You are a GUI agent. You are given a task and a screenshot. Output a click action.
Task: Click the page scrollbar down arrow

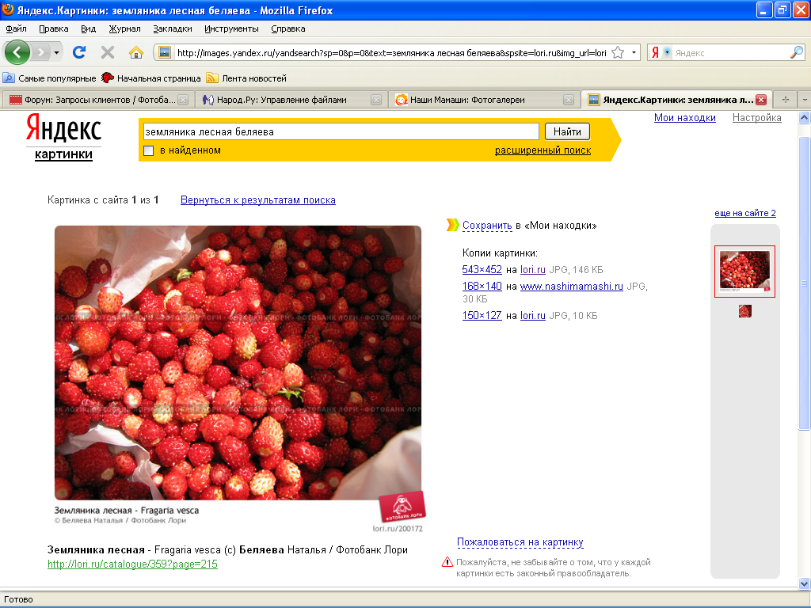click(805, 584)
